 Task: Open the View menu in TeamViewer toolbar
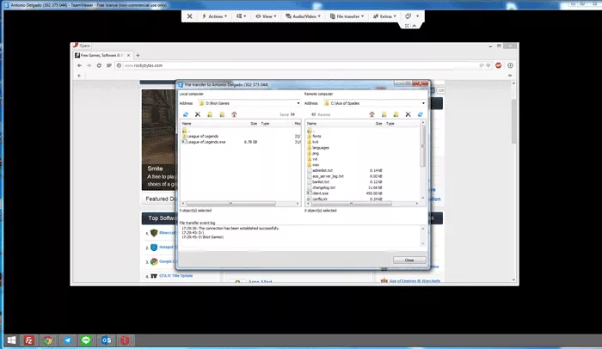[266, 16]
